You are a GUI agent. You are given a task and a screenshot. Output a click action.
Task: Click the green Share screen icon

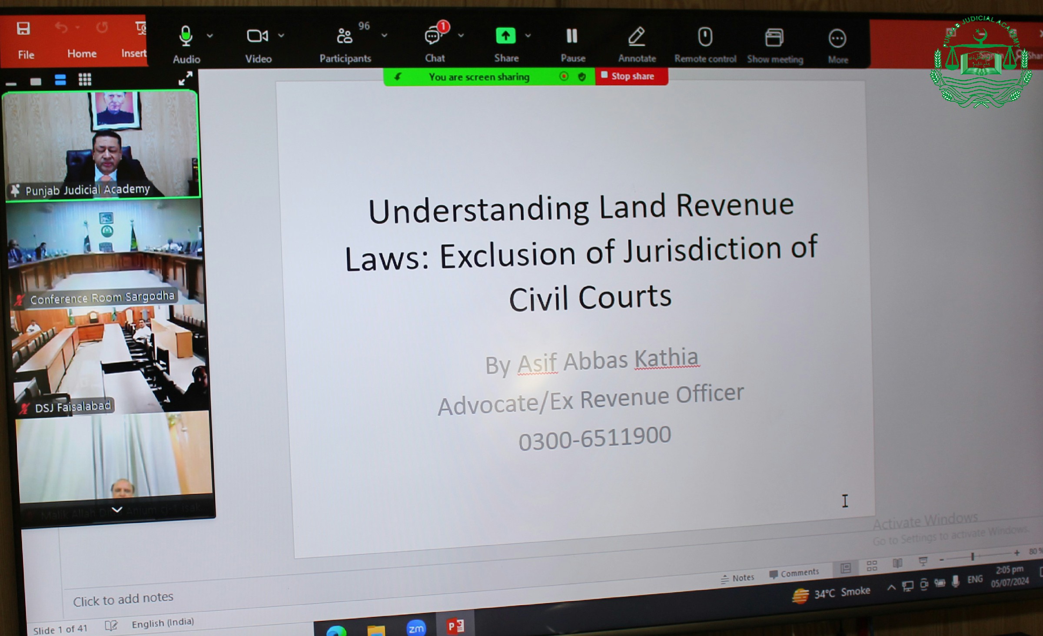tap(505, 36)
